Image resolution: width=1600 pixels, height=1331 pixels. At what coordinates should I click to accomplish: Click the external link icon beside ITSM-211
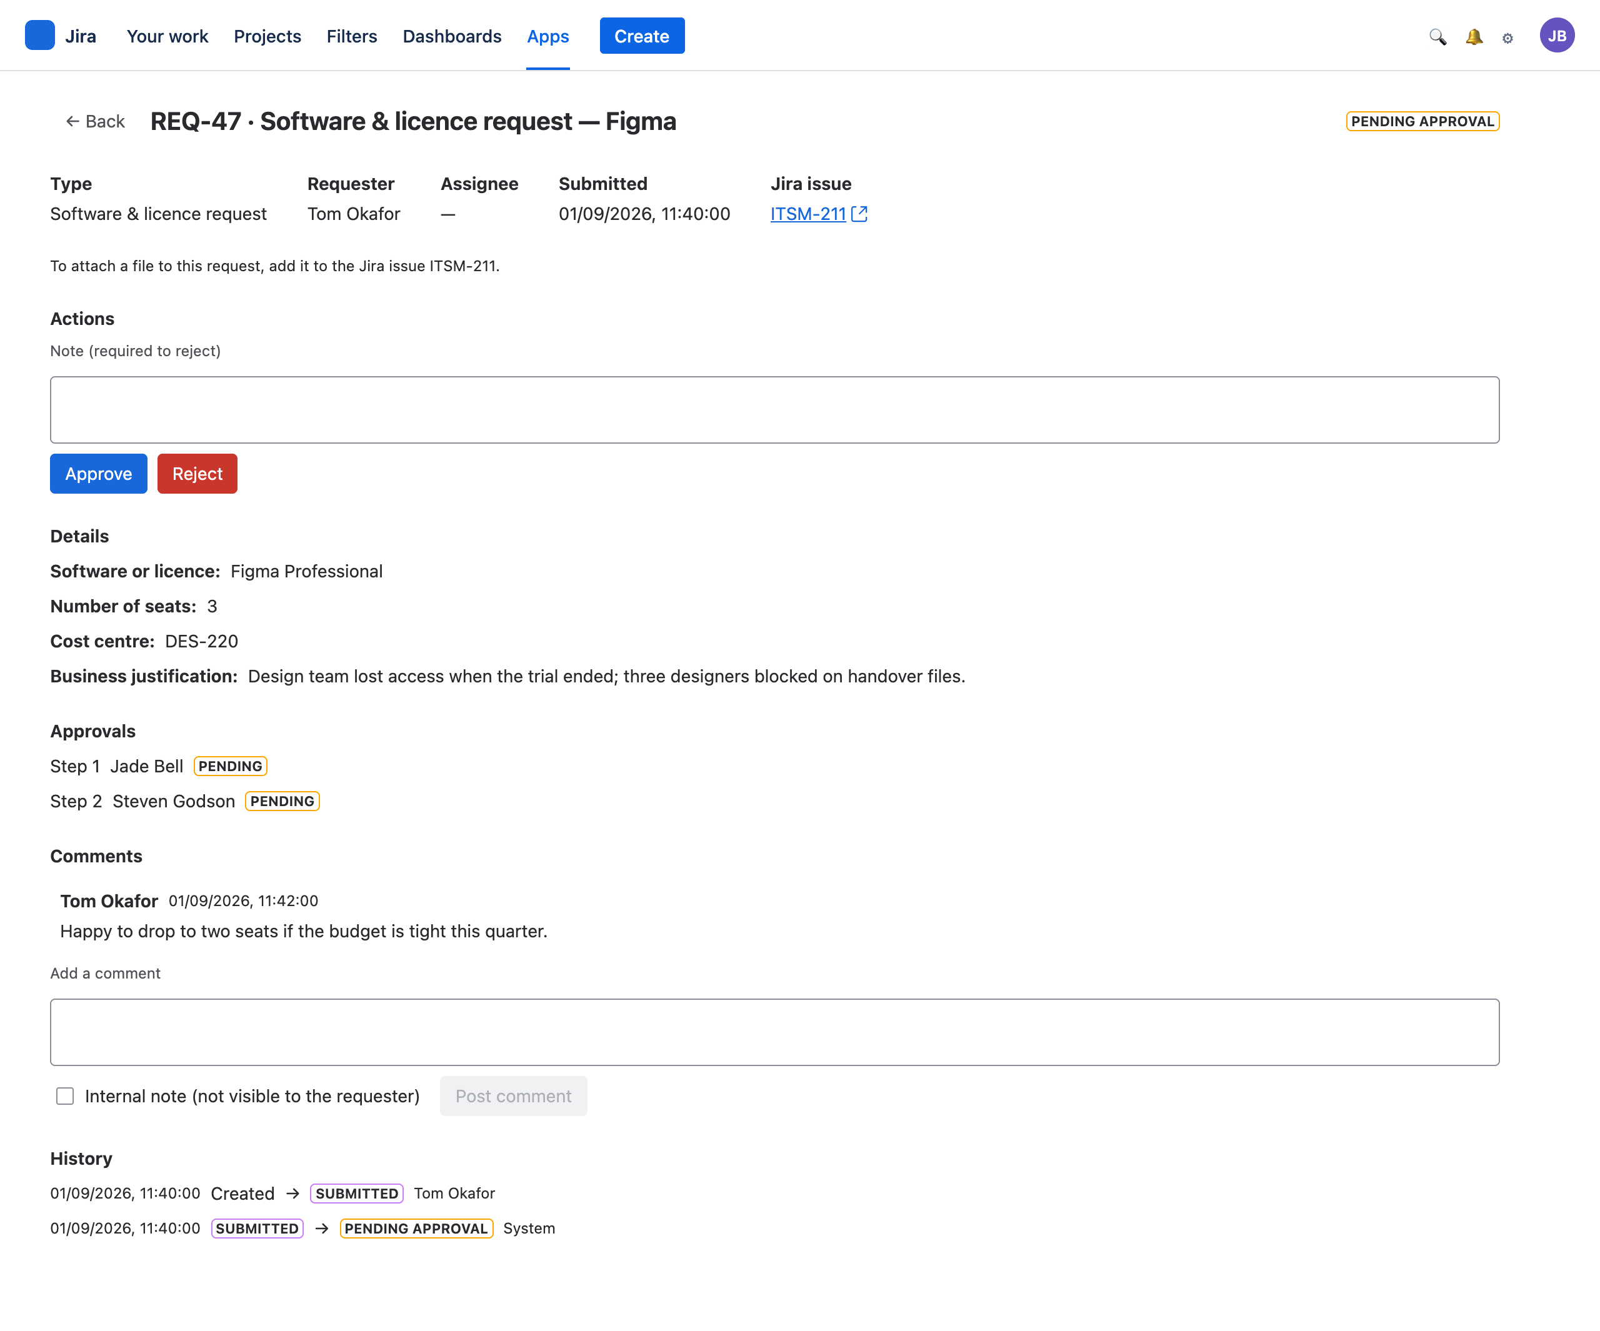coord(859,214)
